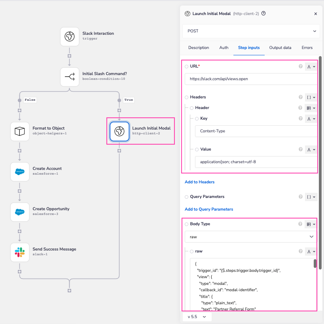
Task: Switch to the Output data tab
Action: click(x=280, y=47)
